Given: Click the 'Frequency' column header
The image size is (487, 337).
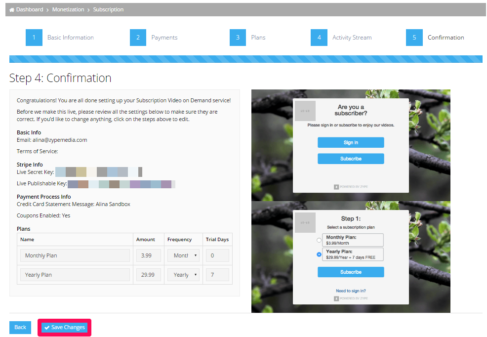Looking at the screenshot, I should 179,240.
